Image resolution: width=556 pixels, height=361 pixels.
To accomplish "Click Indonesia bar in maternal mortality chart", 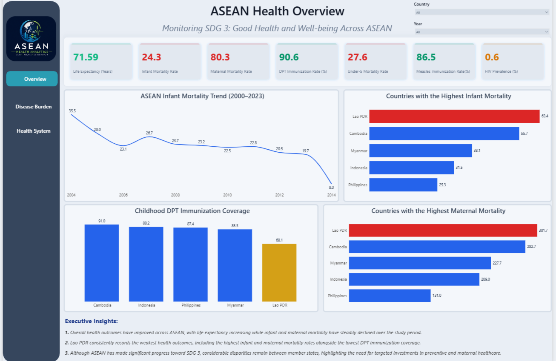I will click(x=414, y=279).
